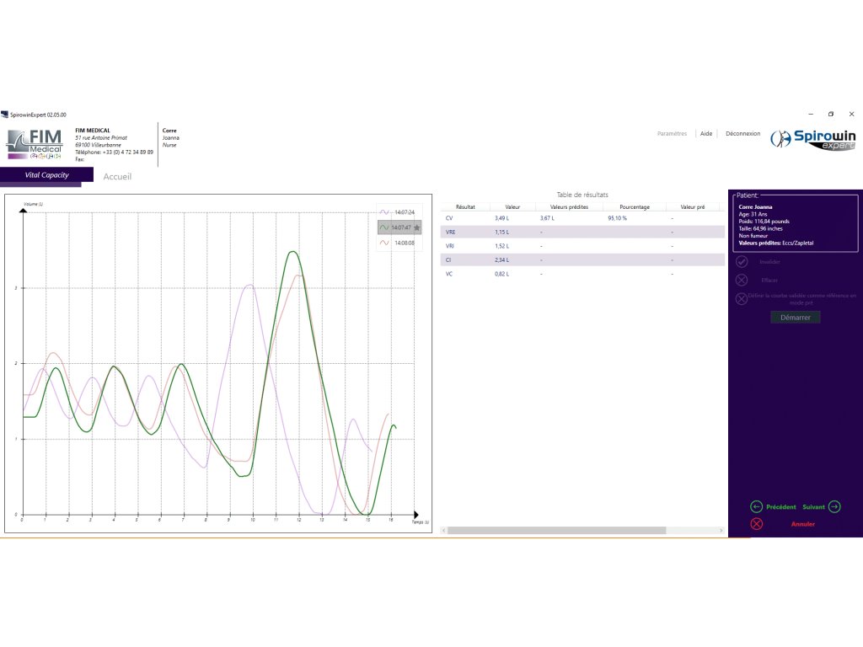
Task: Click the 95,10 % percentage cell
Action: coord(617,218)
